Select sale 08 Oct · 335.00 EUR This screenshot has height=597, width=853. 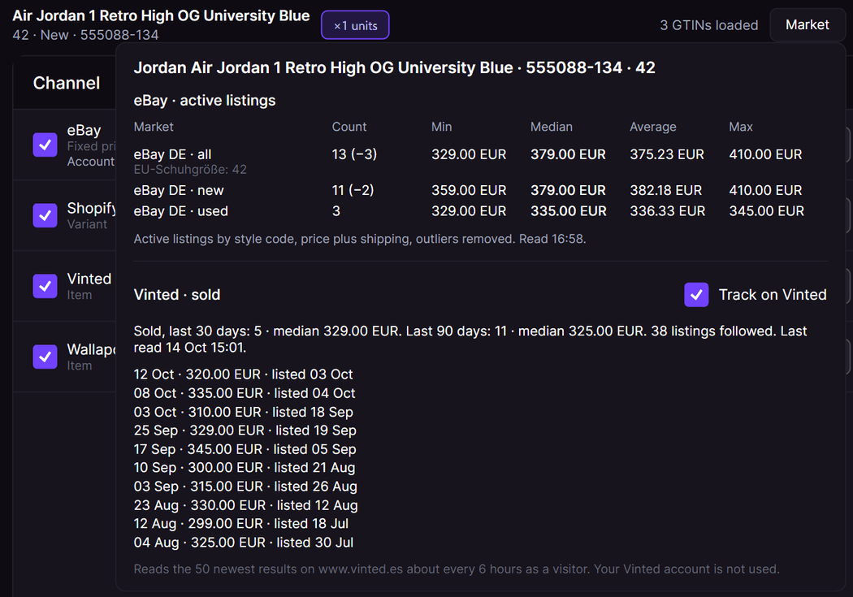coord(245,393)
